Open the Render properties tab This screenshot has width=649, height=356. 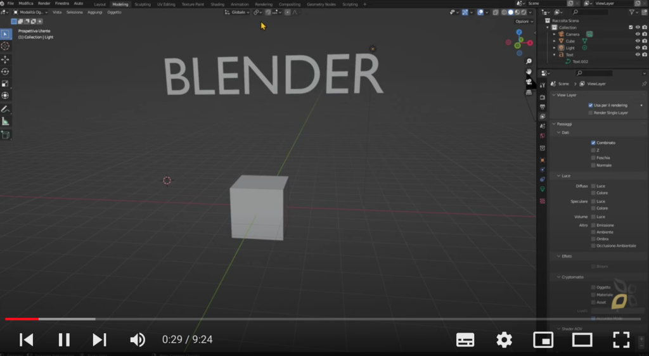[543, 97]
